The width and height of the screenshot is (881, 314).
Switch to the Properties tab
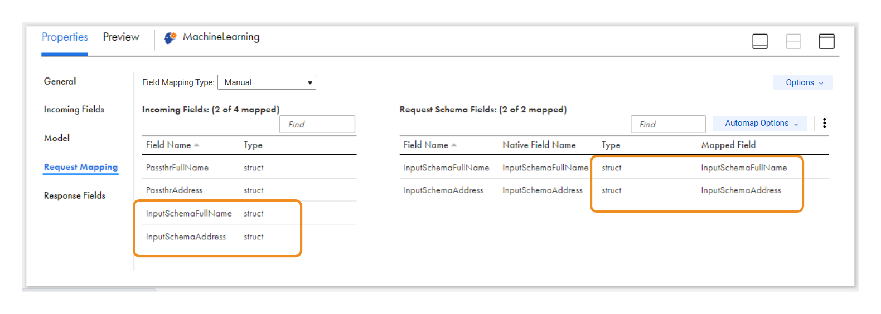[x=65, y=37]
